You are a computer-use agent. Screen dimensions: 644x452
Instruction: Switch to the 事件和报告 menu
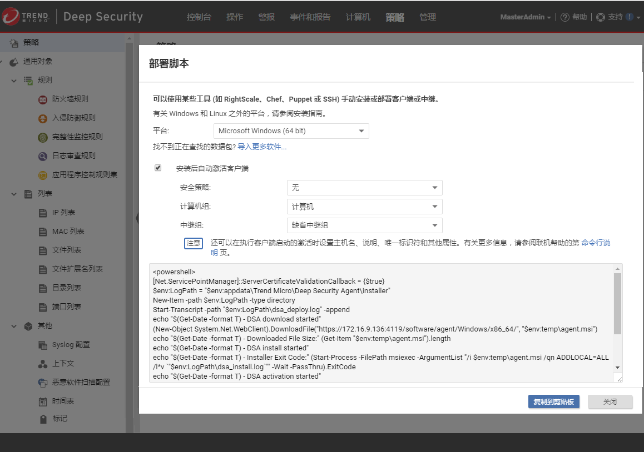(x=310, y=17)
